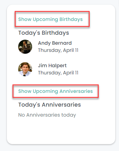Click the No Anniversaries today message
This screenshot has width=119, height=151.
pos(47,115)
